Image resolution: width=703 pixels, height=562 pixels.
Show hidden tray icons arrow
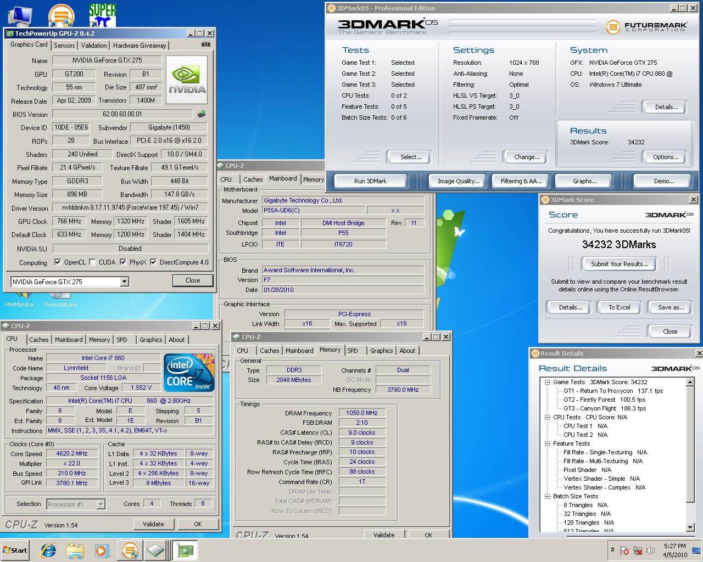pyautogui.click(x=612, y=550)
